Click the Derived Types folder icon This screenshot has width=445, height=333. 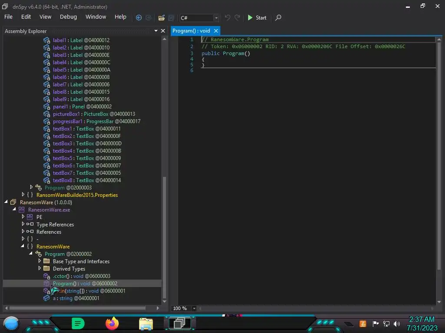(x=46, y=268)
